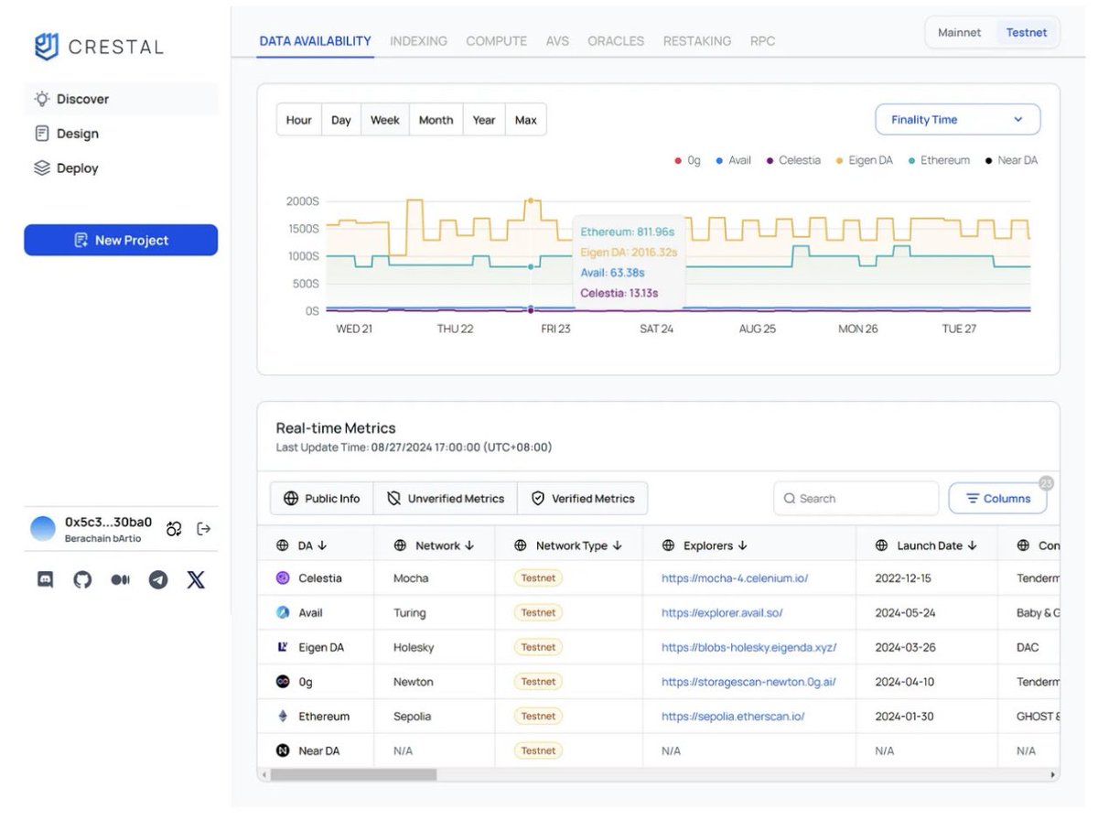Open the X social icon link
This screenshot has width=1098, height=820.
click(196, 579)
